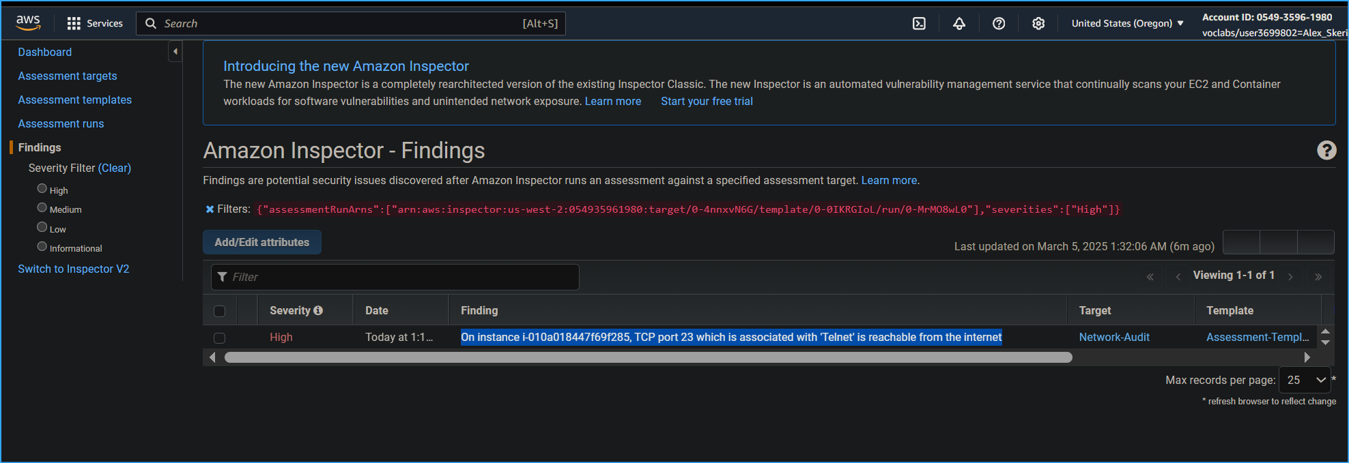Open the Services menu
This screenshot has width=1349, height=463.
click(95, 24)
